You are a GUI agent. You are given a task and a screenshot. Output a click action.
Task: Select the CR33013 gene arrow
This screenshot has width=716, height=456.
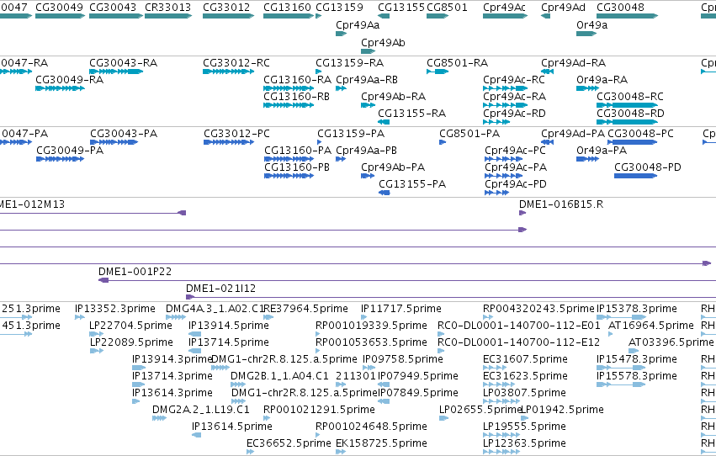point(168,16)
